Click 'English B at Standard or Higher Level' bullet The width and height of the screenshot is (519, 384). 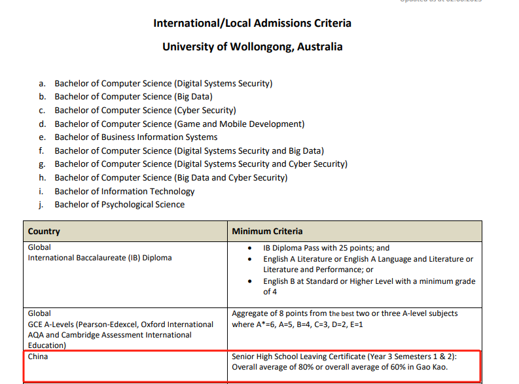click(x=369, y=287)
